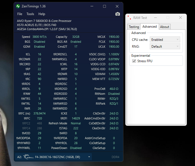Image resolution: width=195 pixels, height=166 pixels.
Task: Click the ZenTimings app logo icon
Action: click(18, 6)
